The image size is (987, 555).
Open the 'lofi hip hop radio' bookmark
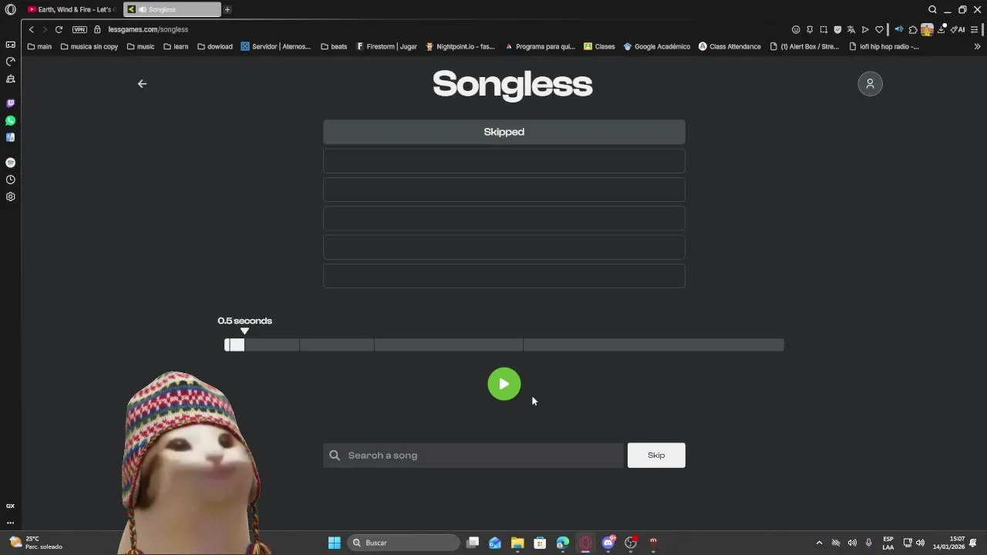coord(884,46)
